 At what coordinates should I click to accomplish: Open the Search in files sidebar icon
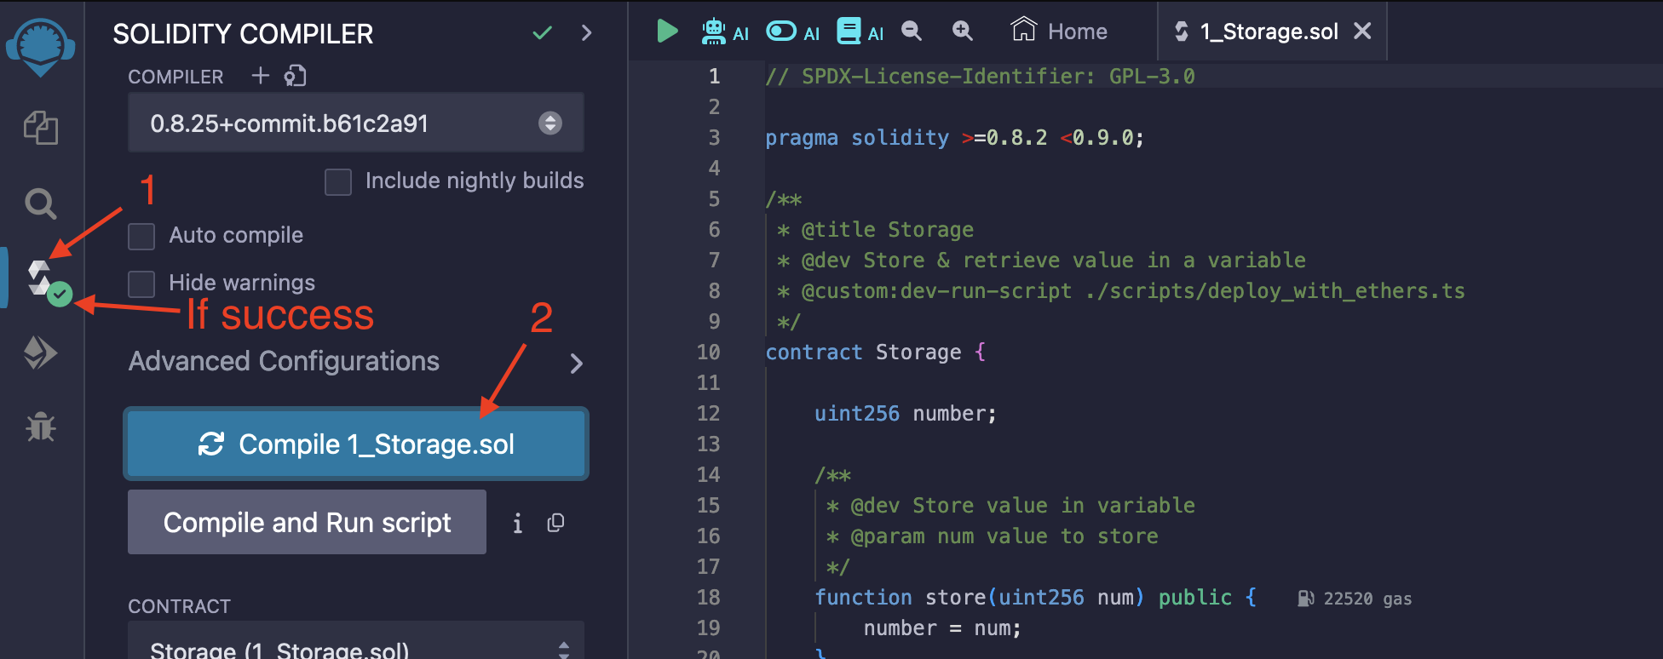click(x=40, y=204)
